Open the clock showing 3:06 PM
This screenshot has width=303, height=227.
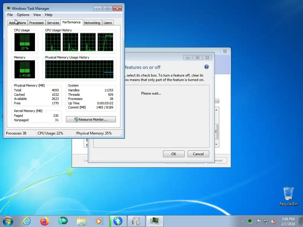tap(288, 221)
